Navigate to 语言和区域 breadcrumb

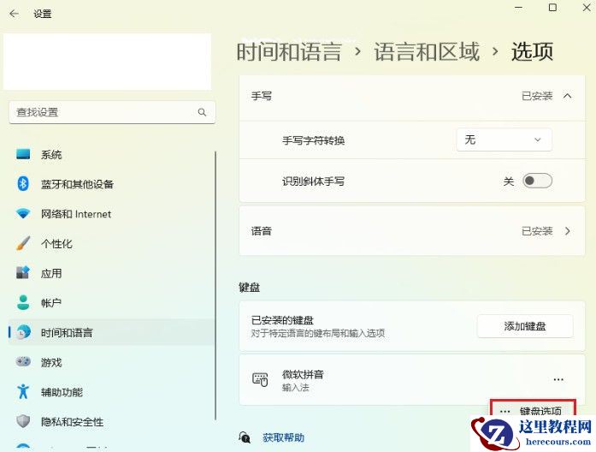pos(427,51)
